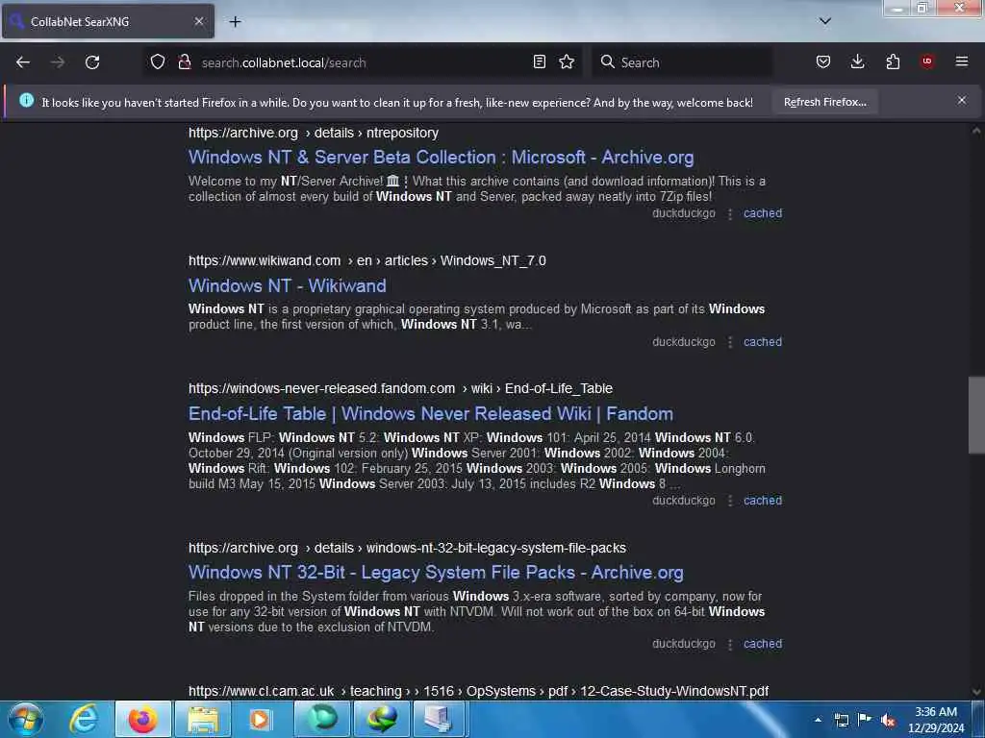Open cached link for End-of-Life Table result
This screenshot has height=738, width=985.
pyautogui.click(x=763, y=501)
